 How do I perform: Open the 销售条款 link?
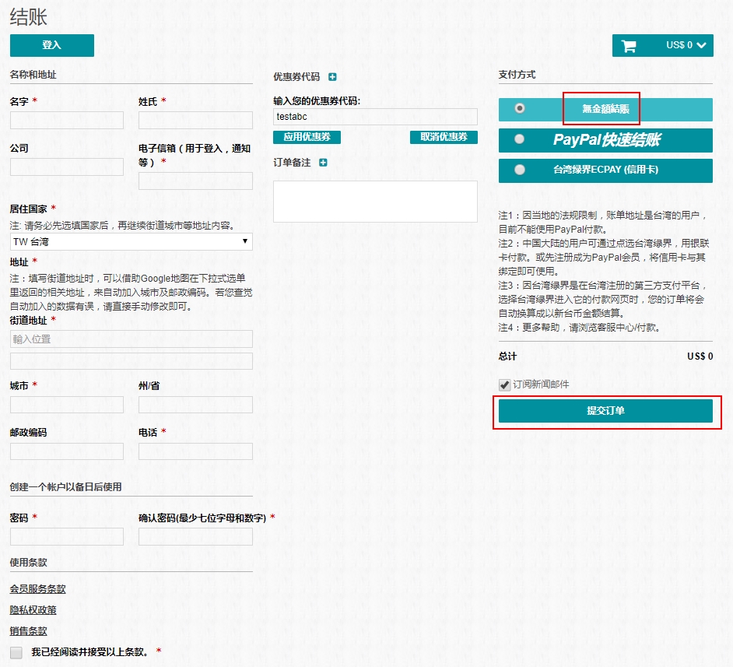click(29, 631)
